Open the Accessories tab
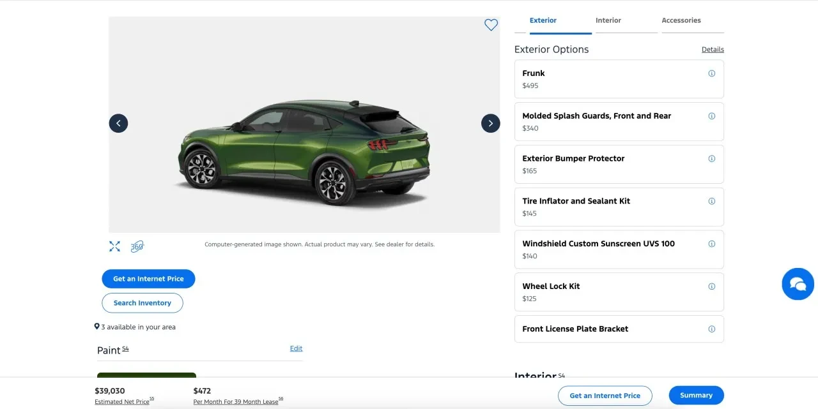Image resolution: width=818 pixels, height=409 pixels. pos(681,20)
